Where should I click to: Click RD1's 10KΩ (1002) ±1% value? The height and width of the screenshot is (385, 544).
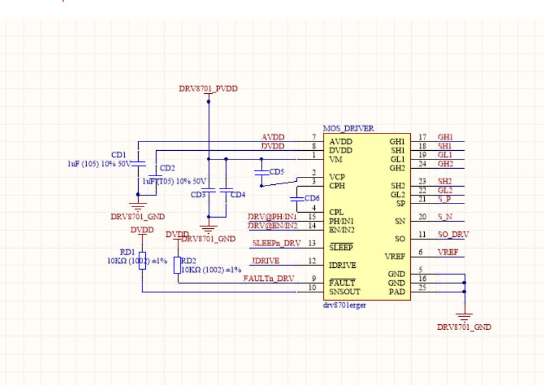tap(137, 261)
